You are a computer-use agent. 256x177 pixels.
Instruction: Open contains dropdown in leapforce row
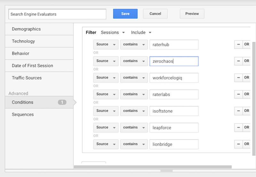[134, 128]
